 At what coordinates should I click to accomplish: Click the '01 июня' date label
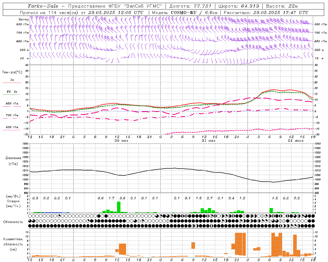296,140
